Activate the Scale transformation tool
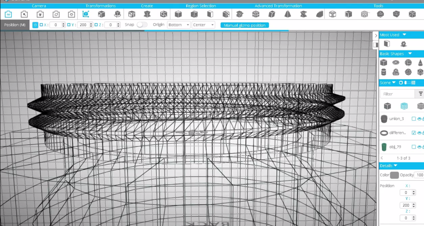This screenshot has height=226, width=424. pos(101,14)
